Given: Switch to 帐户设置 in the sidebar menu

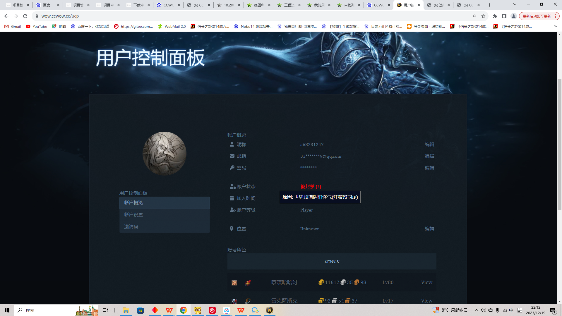Looking at the screenshot, I should pyautogui.click(x=133, y=214).
